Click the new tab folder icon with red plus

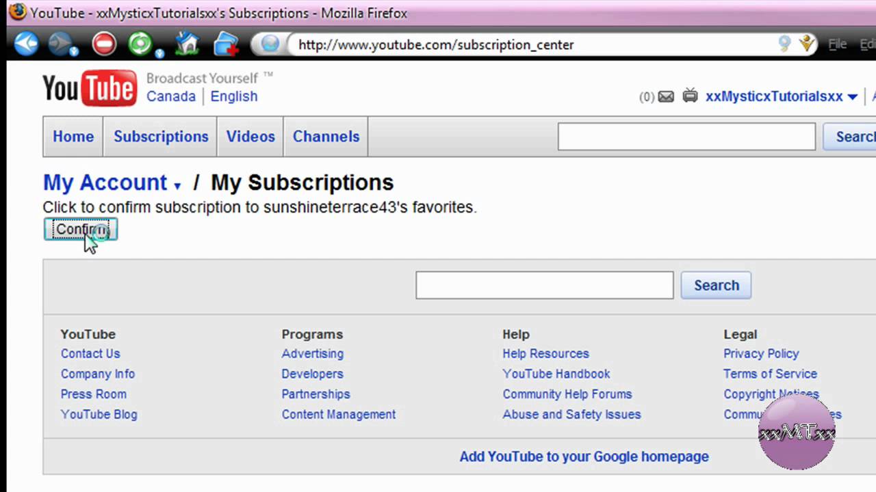pos(225,44)
